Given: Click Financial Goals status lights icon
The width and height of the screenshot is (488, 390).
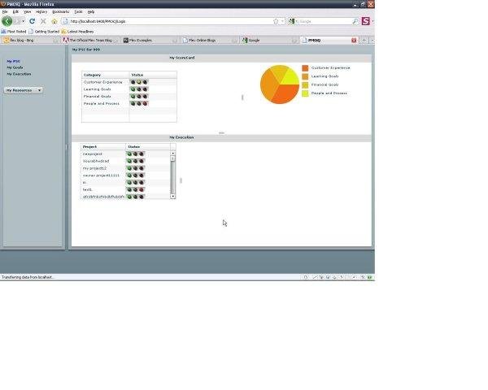Looking at the screenshot, I should [x=139, y=97].
